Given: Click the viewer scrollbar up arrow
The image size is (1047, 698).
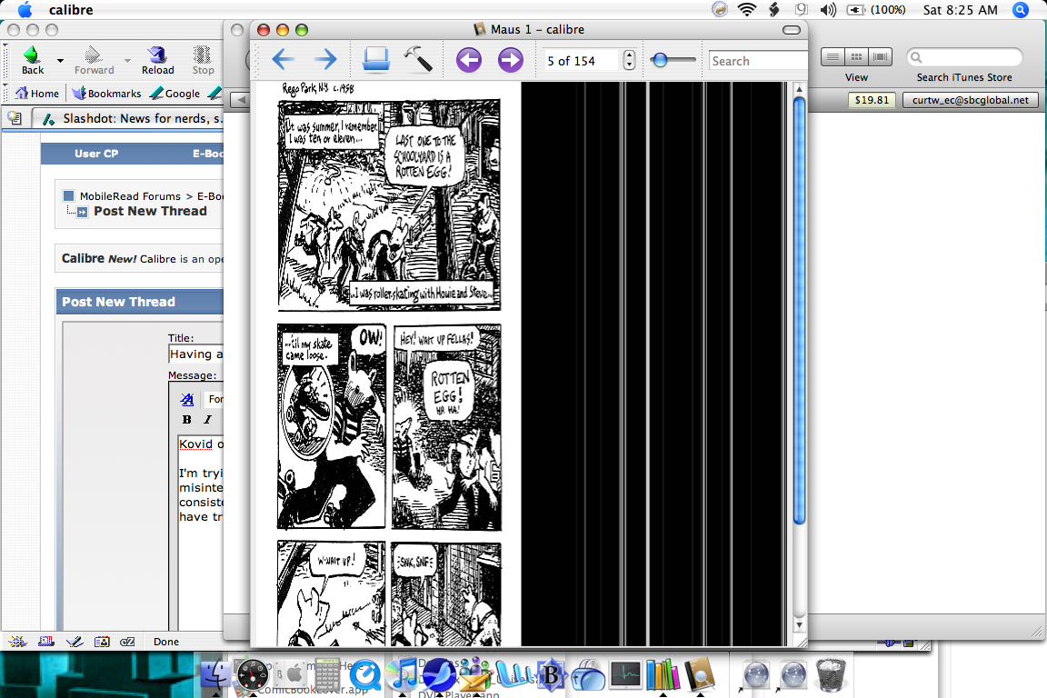Looking at the screenshot, I should [799, 89].
